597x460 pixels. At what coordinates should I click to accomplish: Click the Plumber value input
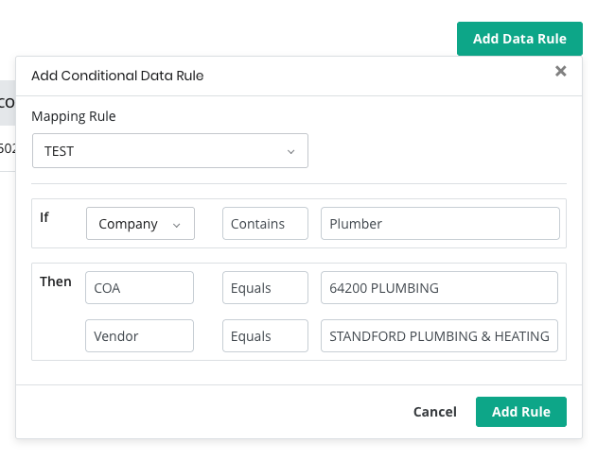pos(440,224)
